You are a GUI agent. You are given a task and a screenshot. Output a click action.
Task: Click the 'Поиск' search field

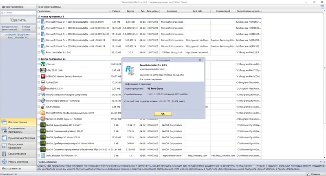[x=20, y=13]
